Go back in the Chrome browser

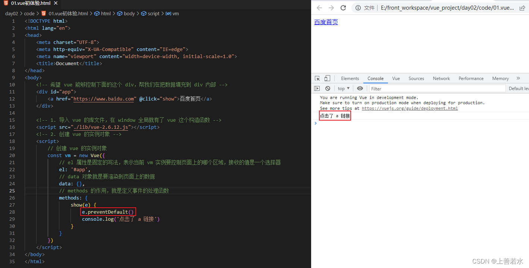point(319,8)
